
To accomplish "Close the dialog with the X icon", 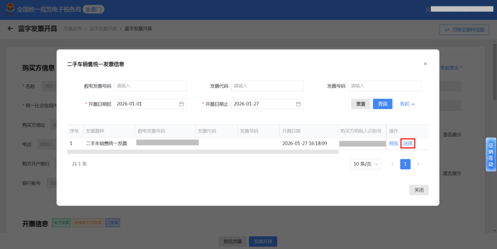I will point(425,64).
